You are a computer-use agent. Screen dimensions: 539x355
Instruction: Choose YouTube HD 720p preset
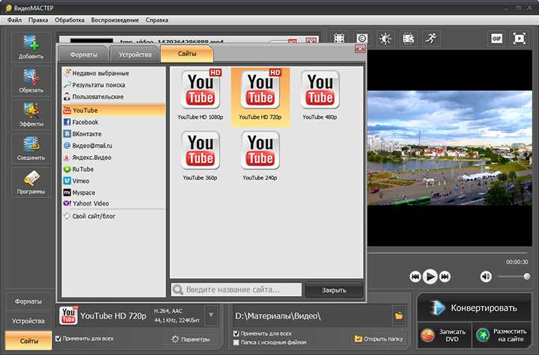(261, 97)
